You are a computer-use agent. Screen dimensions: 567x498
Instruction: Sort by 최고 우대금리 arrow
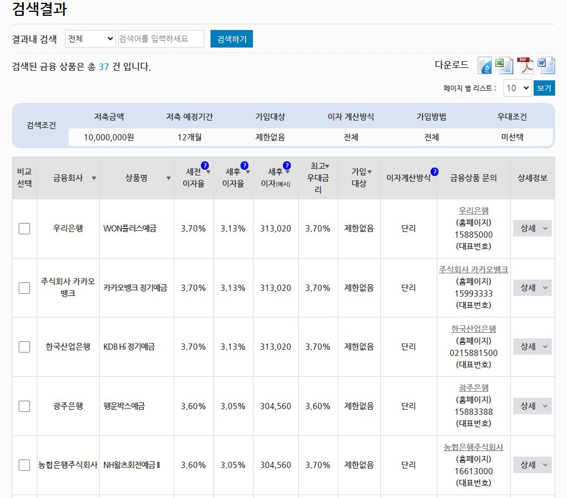[x=327, y=166]
